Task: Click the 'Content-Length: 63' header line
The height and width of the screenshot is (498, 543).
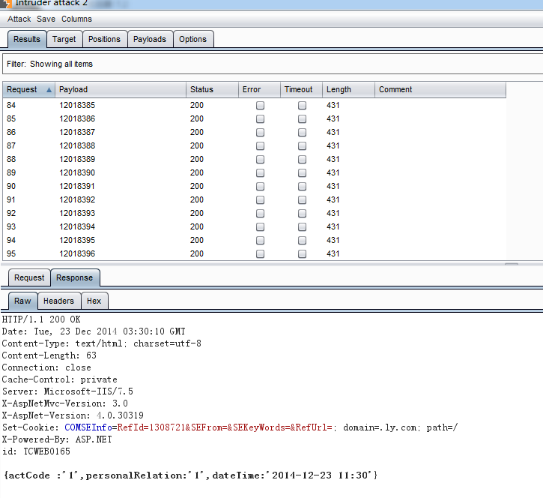Action: [x=49, y=355]
